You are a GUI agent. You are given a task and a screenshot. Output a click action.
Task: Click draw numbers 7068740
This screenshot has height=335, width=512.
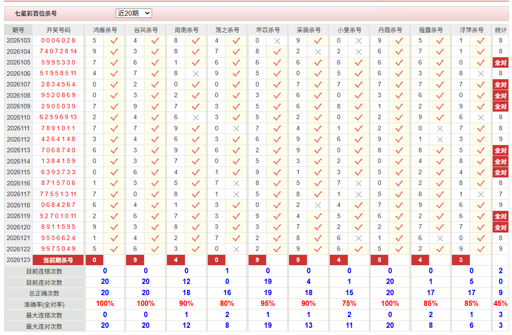pos(58,150)
